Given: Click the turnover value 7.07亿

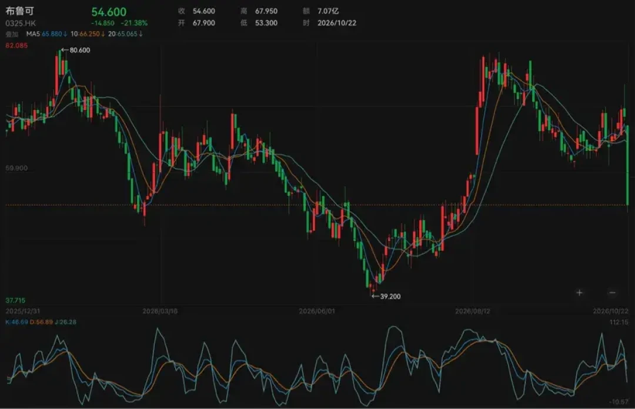Looking at the screenshot, I should (x=328, y=11).
